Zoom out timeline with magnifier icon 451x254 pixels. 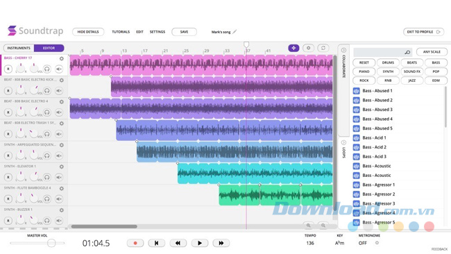pos(308,226)
